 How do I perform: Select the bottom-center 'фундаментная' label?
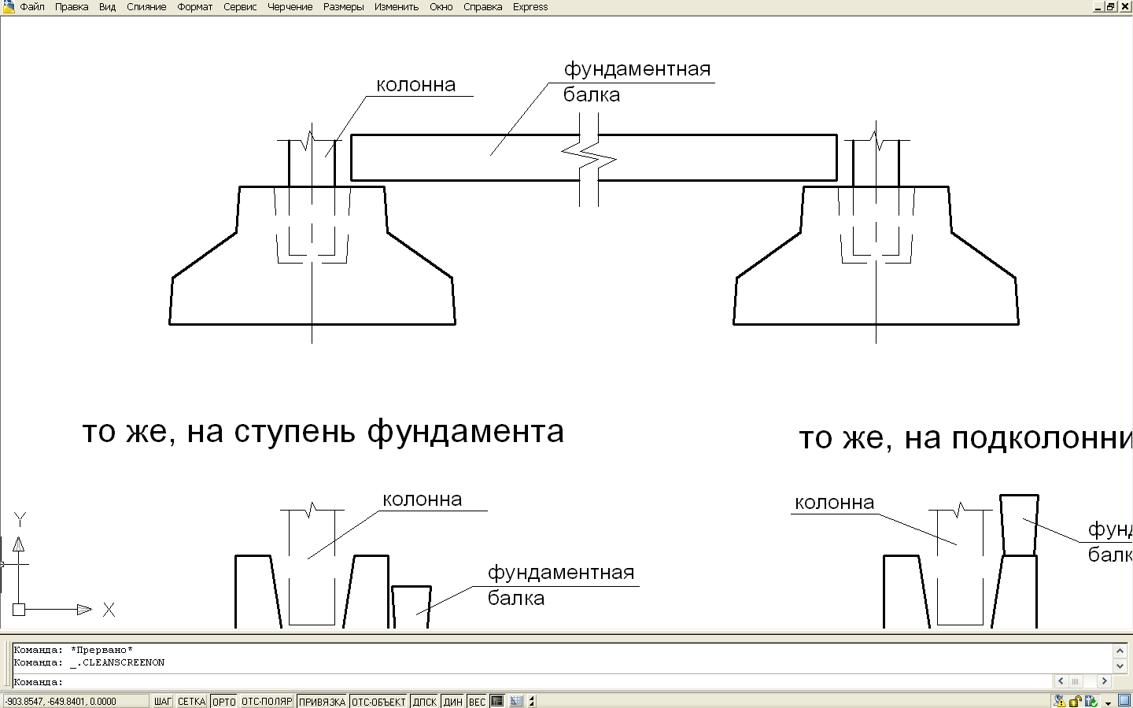(x=560, y=573)
